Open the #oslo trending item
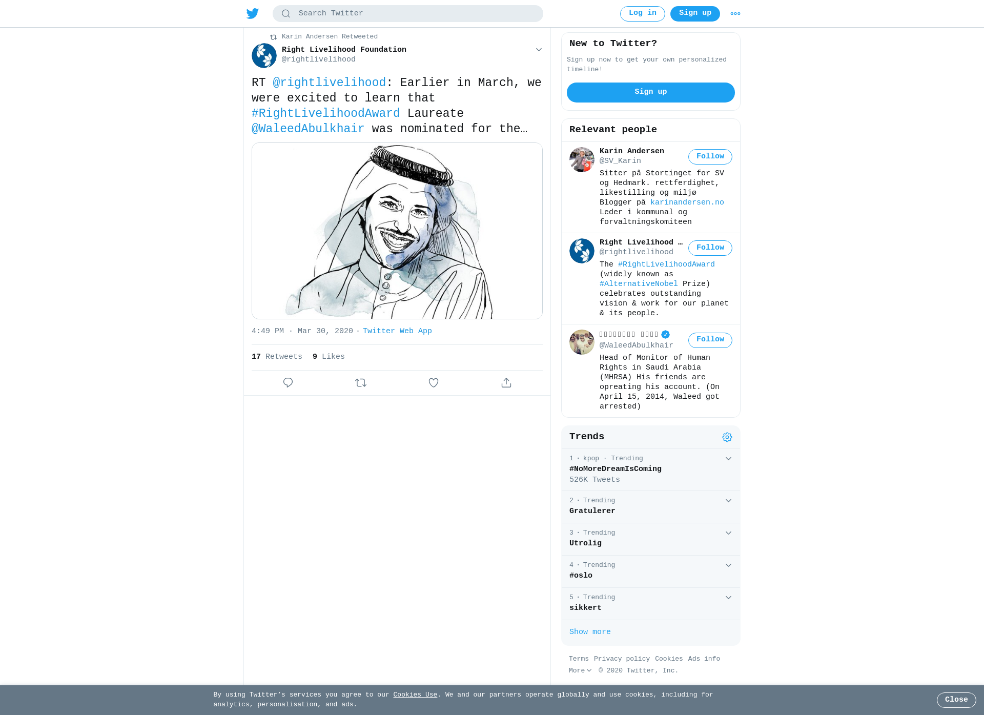 [x=651, y=571]
